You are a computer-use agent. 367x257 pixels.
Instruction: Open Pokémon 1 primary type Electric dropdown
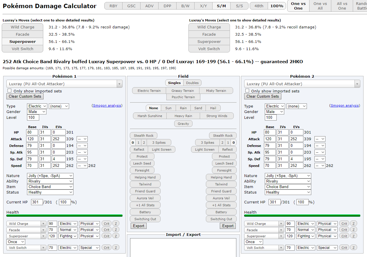(37, 106)
